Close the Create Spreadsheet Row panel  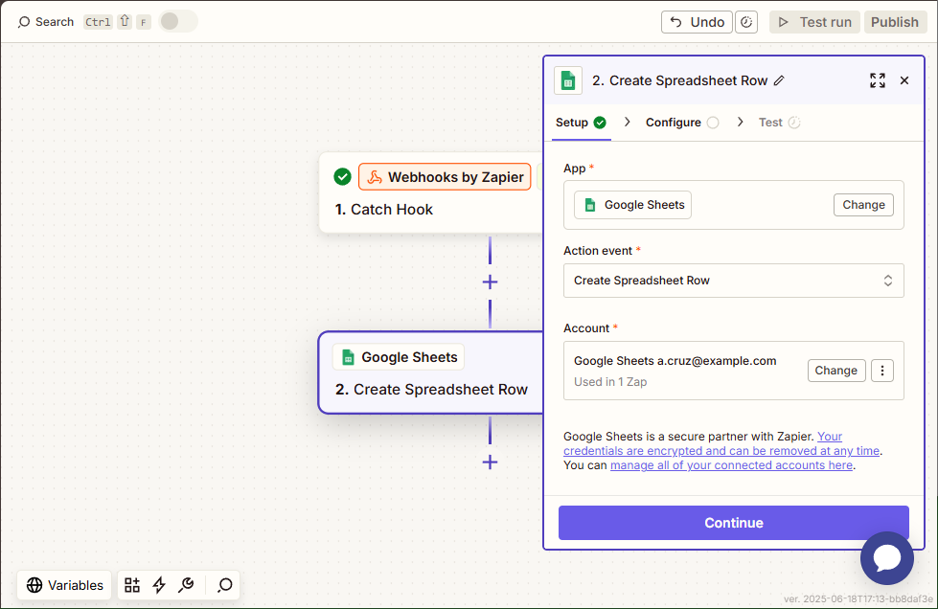point(904,80)
